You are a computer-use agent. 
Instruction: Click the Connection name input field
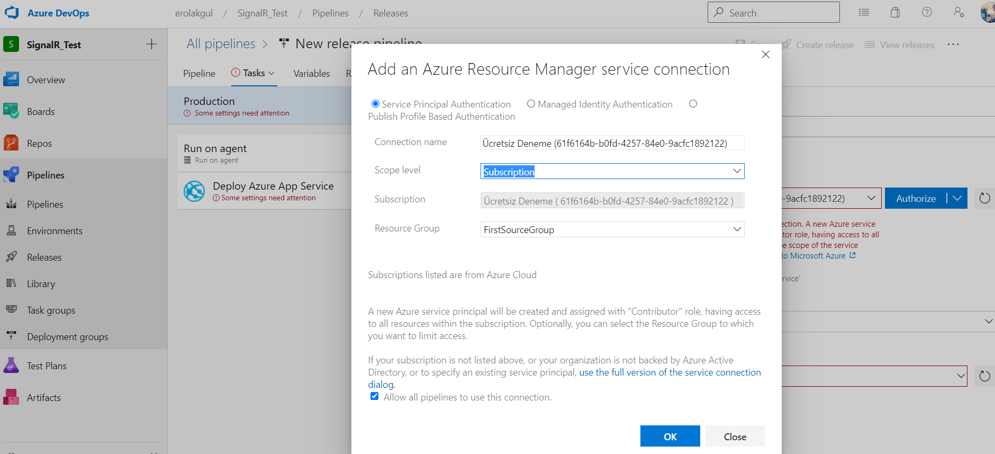tap(612, 143)
